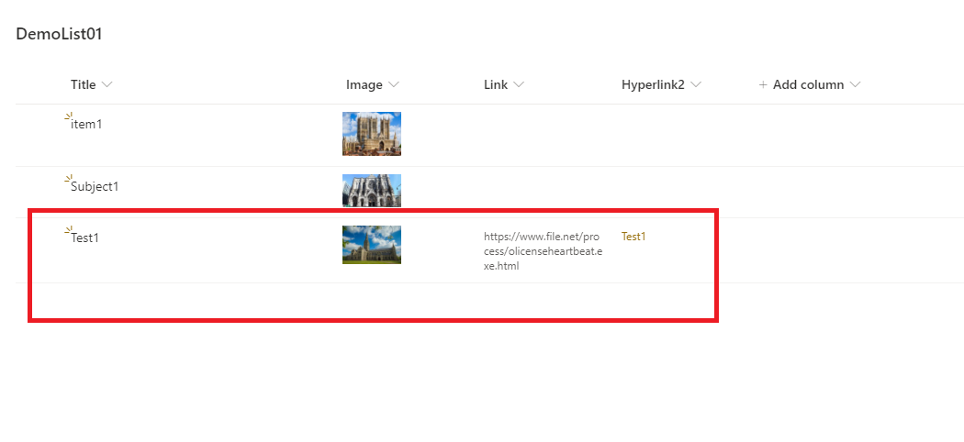Click the DemoList01 list title
This screenshot has height=442, width=964.
(x=59, y=34)
